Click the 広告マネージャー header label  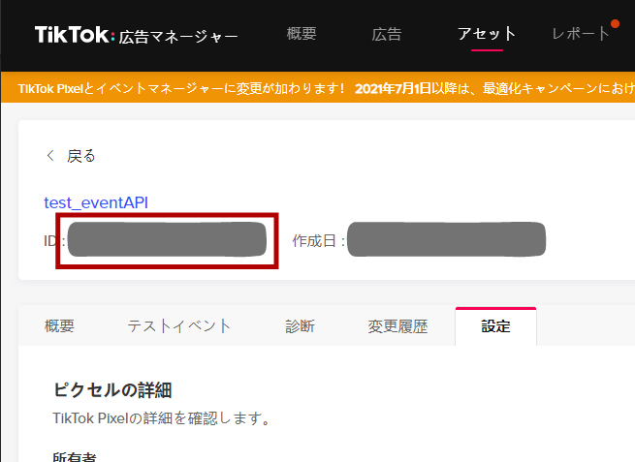[x=178, y=38]
